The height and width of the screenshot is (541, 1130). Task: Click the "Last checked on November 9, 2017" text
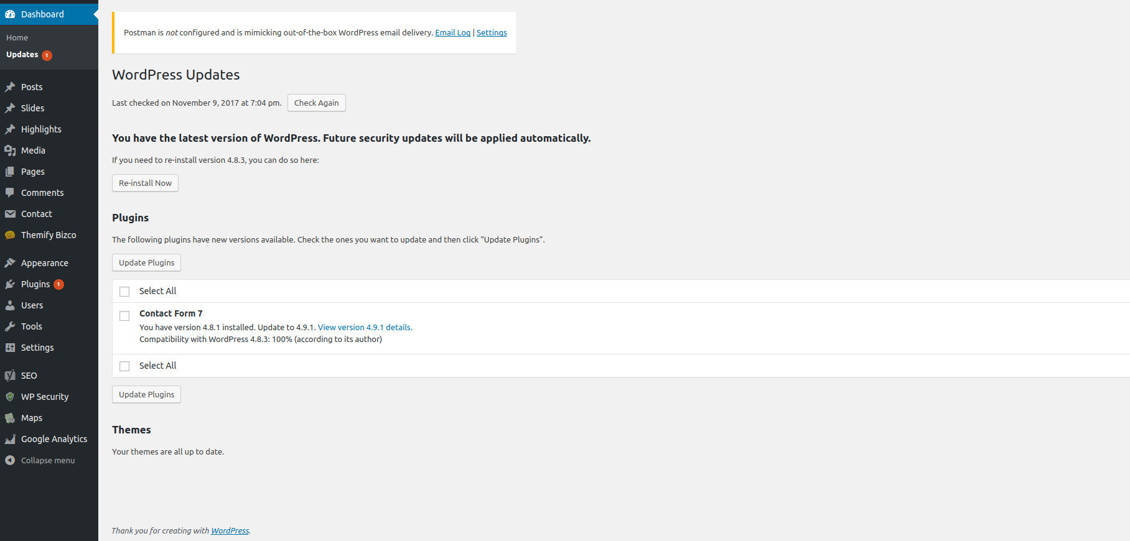(x=197, y=103)
